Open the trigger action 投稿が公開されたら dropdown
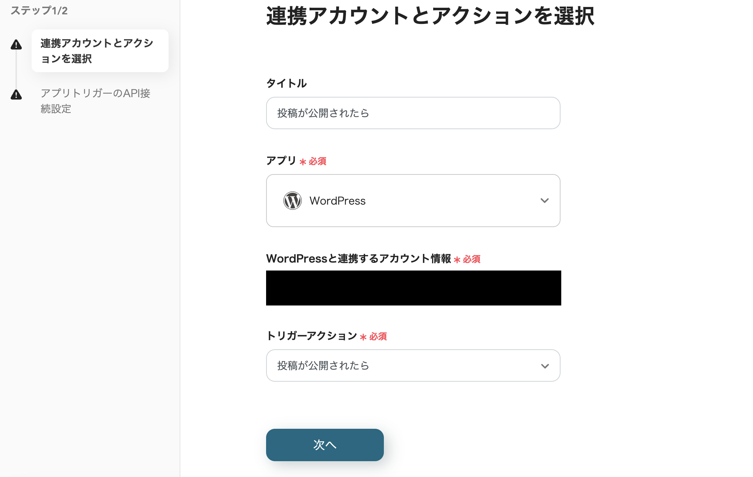 click(405, 365)
